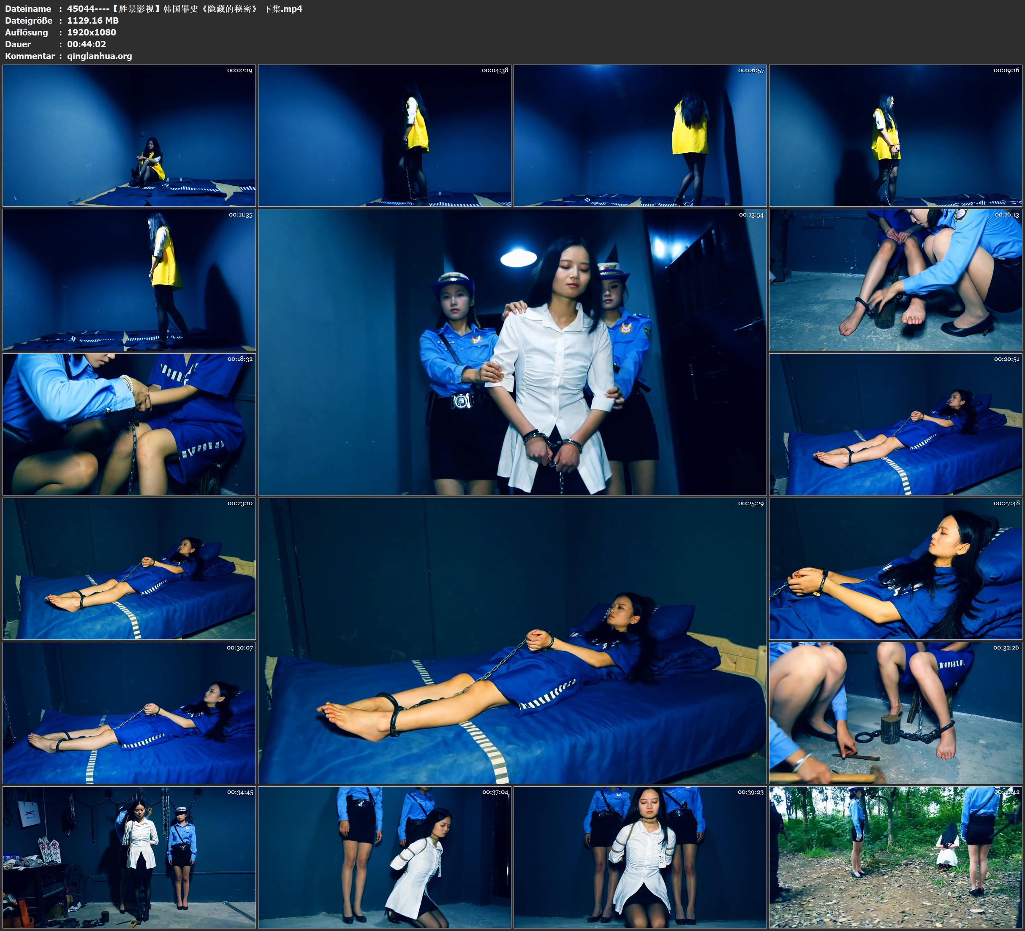1025x931 pixels.
Task: Click the 00:09:16 frame
Action: pos(896,135)
